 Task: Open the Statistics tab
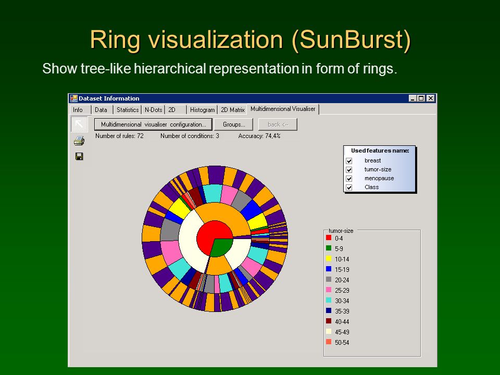[128, 110]
